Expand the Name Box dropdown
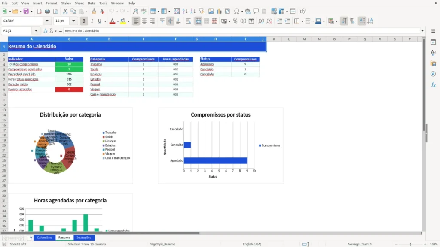The image size is (440, 247). [x=36, y=31]
